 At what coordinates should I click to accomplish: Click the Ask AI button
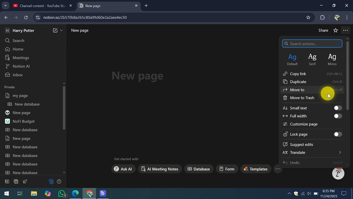(x=123, y=169)
